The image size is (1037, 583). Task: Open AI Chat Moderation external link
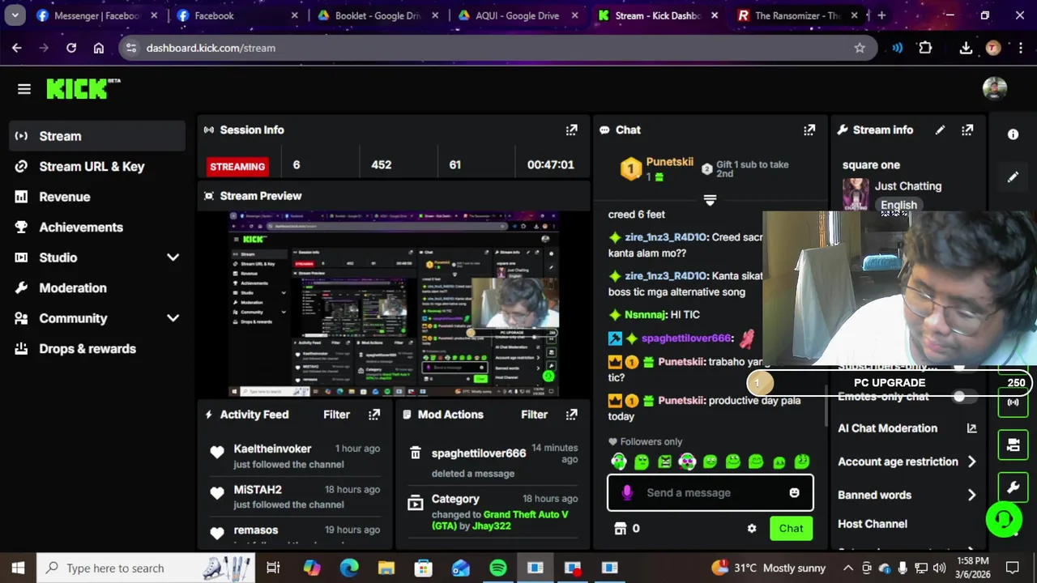971,428
